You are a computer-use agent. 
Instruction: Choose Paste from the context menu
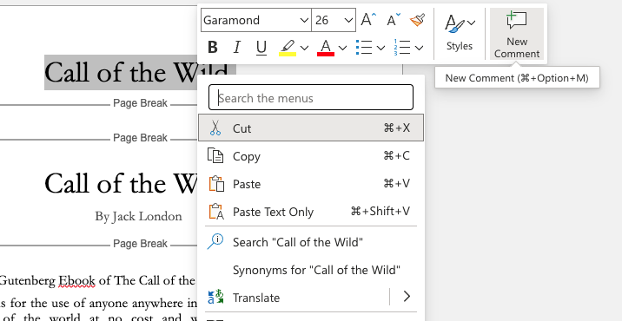(x=311, y=184)
